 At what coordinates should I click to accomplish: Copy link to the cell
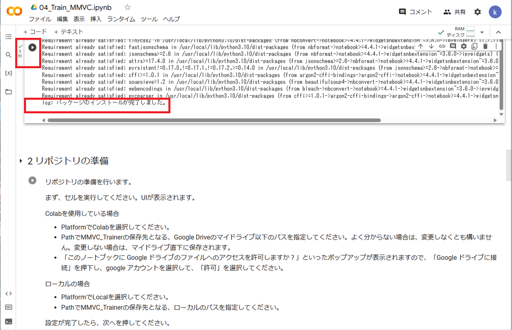pyautogui.click(x=442, y=46)
